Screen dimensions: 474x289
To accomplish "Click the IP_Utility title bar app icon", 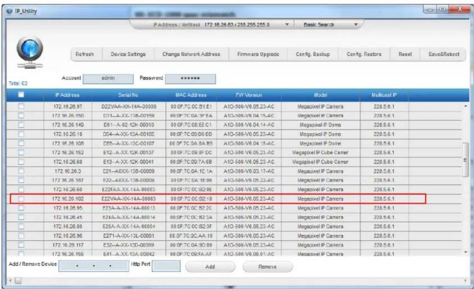I will [x=10, y=11].
